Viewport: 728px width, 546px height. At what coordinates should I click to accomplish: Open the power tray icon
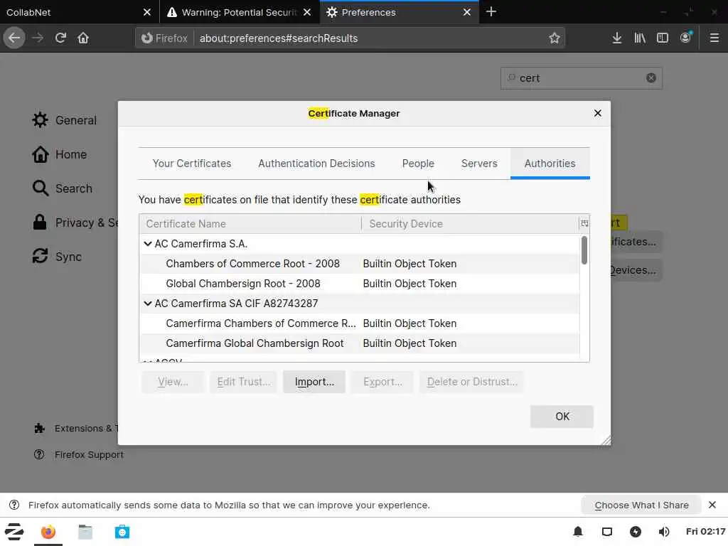pyautogui.click(x=636, y=532)
